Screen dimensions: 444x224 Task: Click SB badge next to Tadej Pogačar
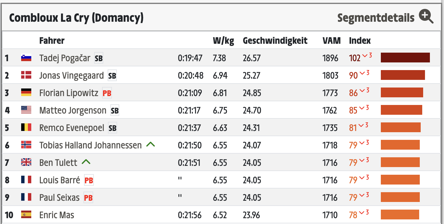click(x=99, y=58)
